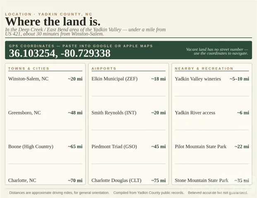Click the Location · Yadkin County, NC label
257x198 pixels.
tap(49, 14)
